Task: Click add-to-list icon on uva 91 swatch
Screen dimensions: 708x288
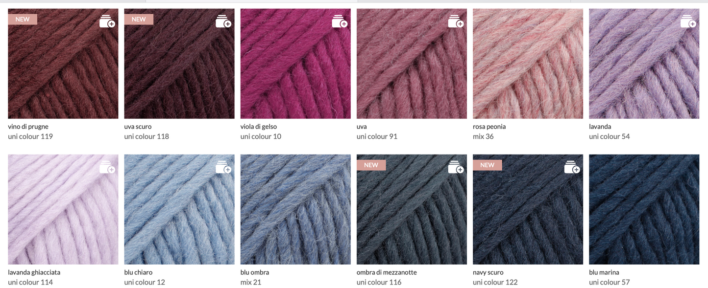Action: (x=456, y=22)
